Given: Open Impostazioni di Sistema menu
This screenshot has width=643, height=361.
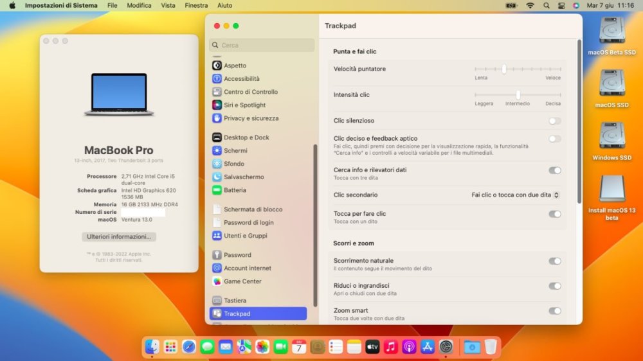Looking at the screenshot, I should (x=61, y=5).
